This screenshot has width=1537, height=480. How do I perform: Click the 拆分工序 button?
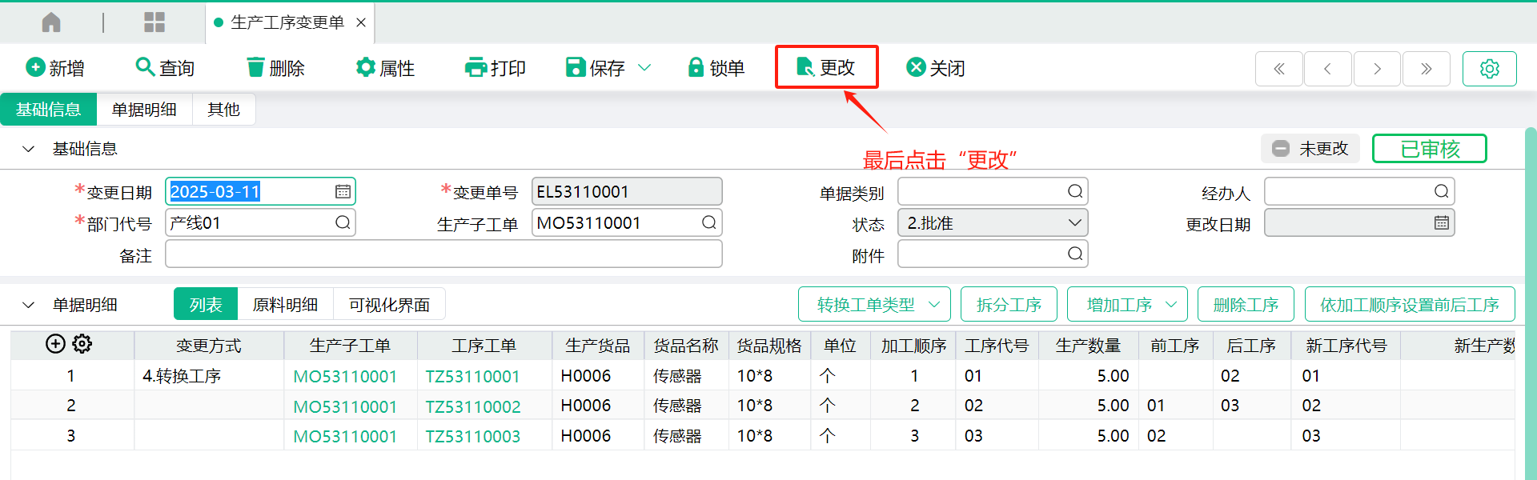(x=1009, y=305)
